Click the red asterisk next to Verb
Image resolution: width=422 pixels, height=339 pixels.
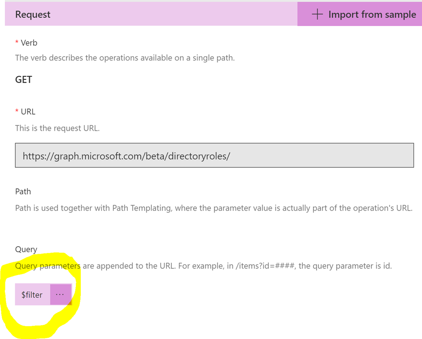(x=17, y=42)
